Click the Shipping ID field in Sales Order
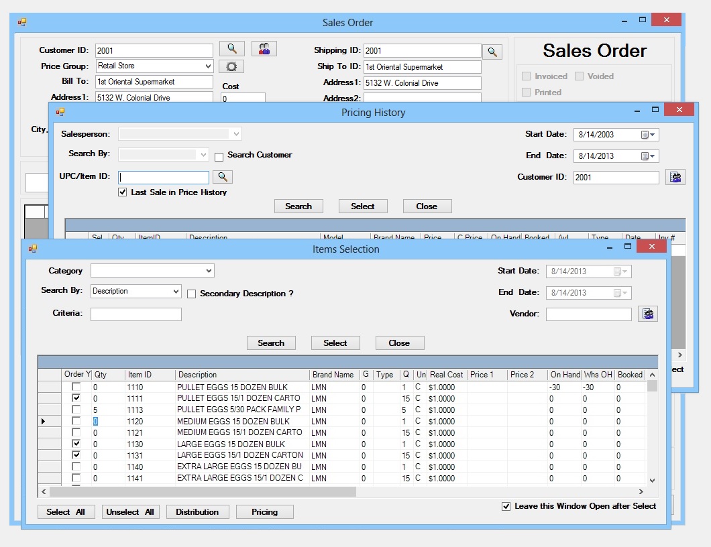Image resolution: width=711 pixels, height=547 pixels. click(422, 51)
